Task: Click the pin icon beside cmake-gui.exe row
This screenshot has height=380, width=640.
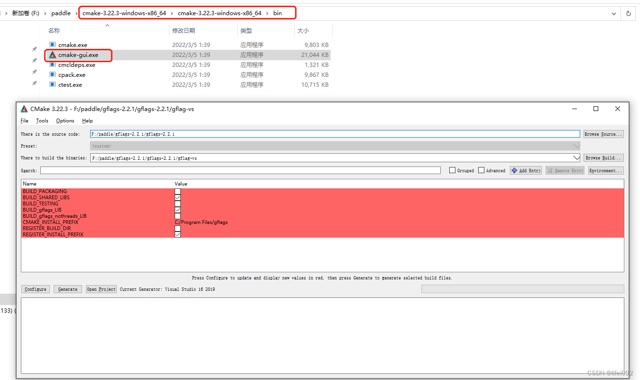Action: (34, 60)
